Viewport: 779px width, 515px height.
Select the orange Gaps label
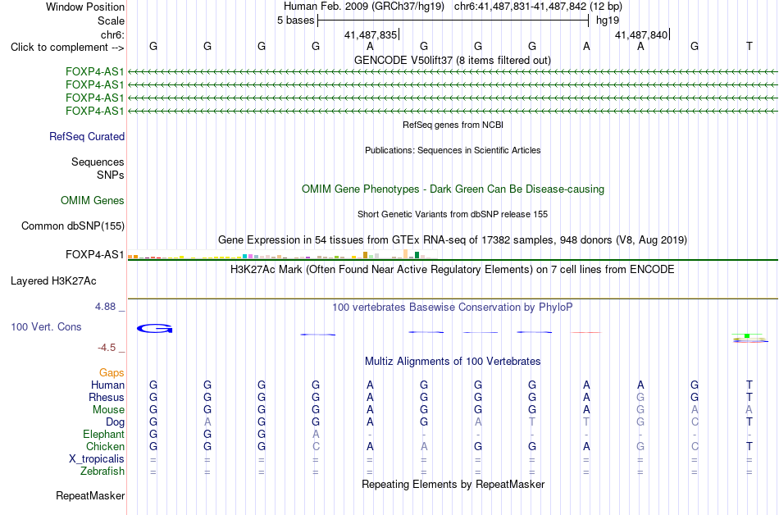pos(112,372)
